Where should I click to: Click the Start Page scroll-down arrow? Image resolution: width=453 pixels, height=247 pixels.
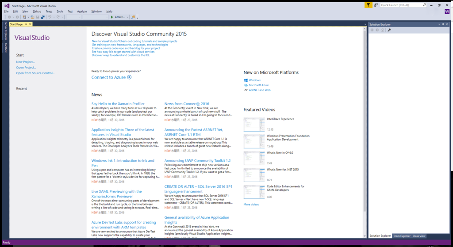tap(365, 236)
